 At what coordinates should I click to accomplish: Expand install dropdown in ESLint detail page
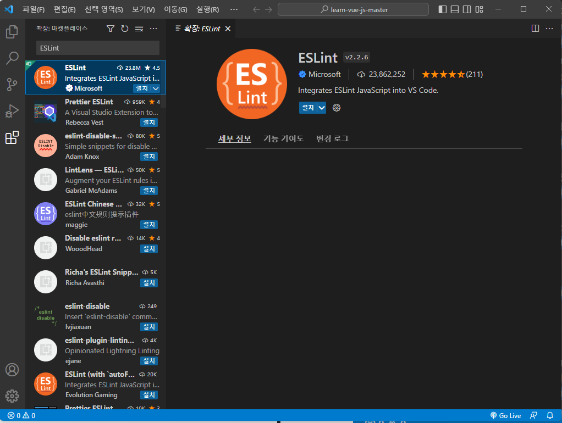coord(322,108)
